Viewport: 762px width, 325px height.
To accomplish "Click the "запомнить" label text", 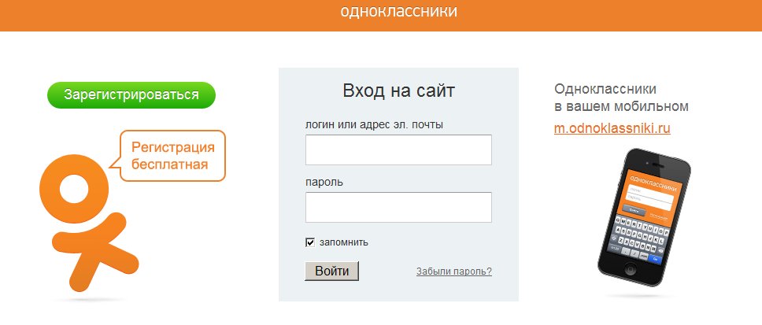I will tap(344, 242).
